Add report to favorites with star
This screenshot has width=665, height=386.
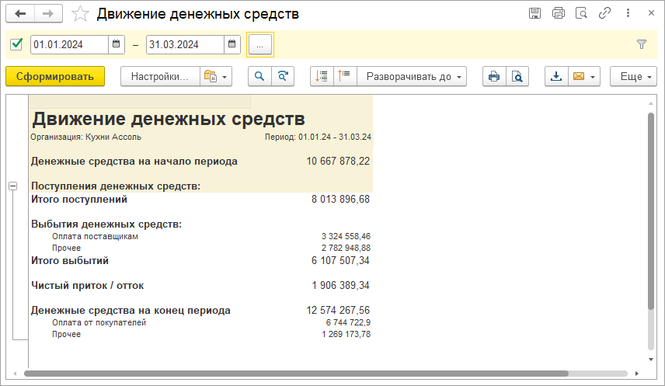pyautogui.click(x=80, y=14)
